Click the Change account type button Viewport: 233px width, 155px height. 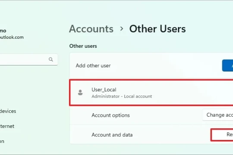[x=217, y=115]
